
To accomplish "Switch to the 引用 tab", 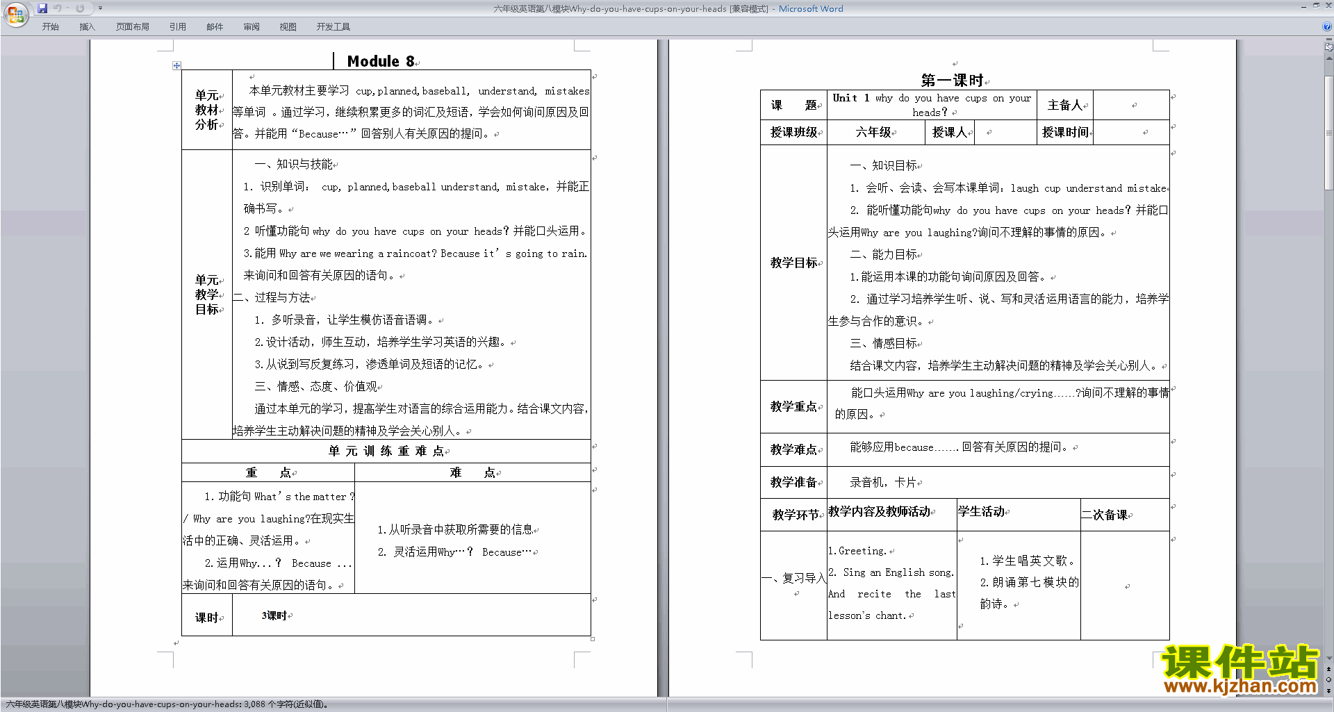I will click(x=177, y=26).
